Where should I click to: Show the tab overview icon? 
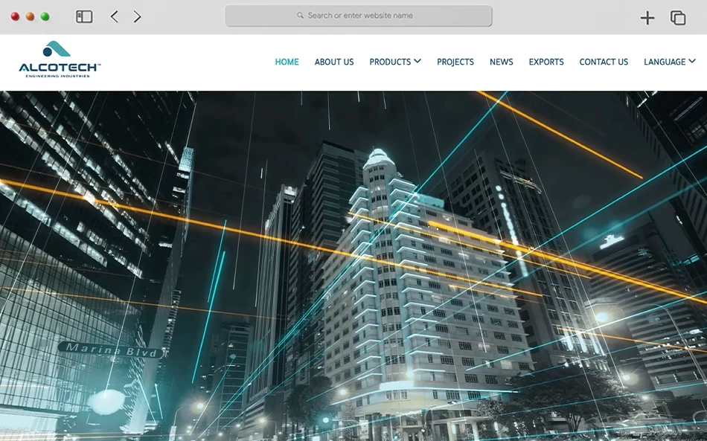[x=678, y=18]
